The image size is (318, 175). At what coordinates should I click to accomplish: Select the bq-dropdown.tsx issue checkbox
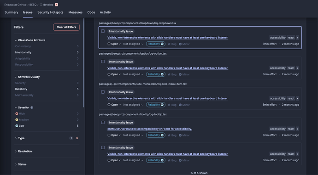(103, 31)
